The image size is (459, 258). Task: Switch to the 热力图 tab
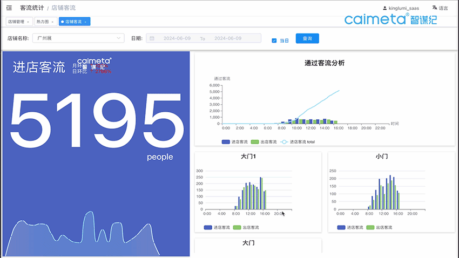(x=42, y=22)
